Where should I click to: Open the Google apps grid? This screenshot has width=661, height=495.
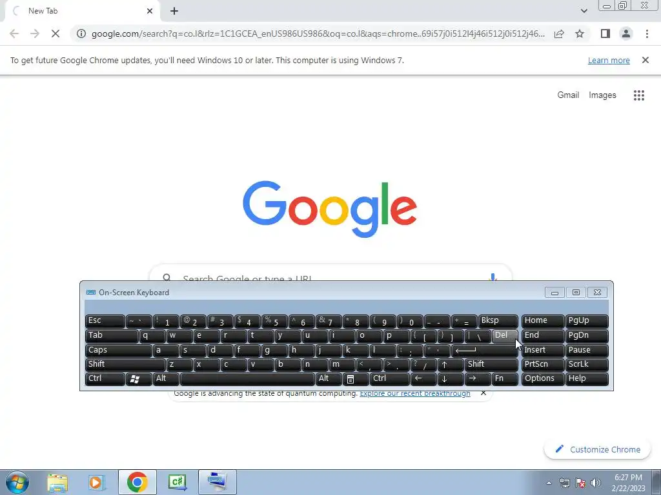(x=638, y=95)
